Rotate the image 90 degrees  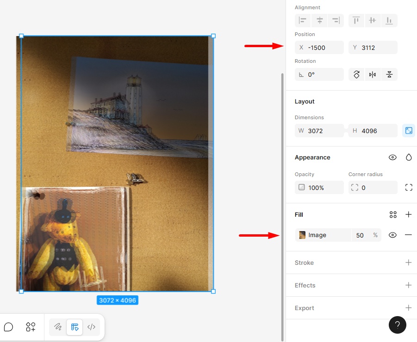coord(356,74)
